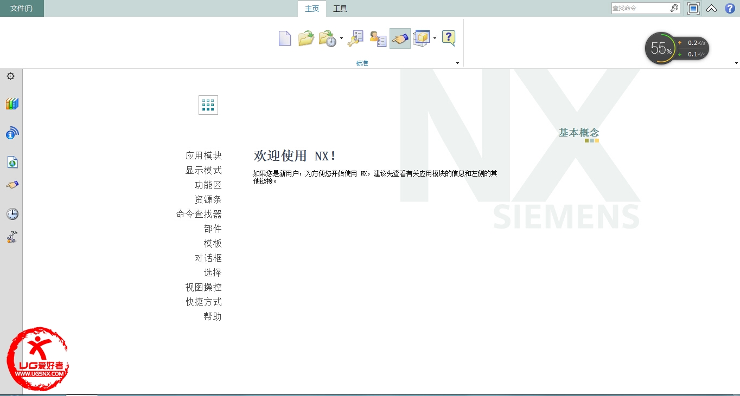
Task: Toggle touch mode pointing hand in ribbon
Action: [x=400, y=38]
